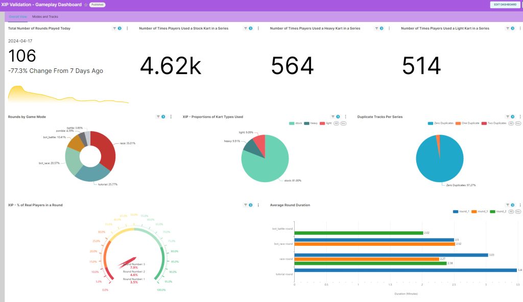Screen dimensions: 523x302
Task: Switch to Modes and Tracks tab
Action: tap(45, 17)
